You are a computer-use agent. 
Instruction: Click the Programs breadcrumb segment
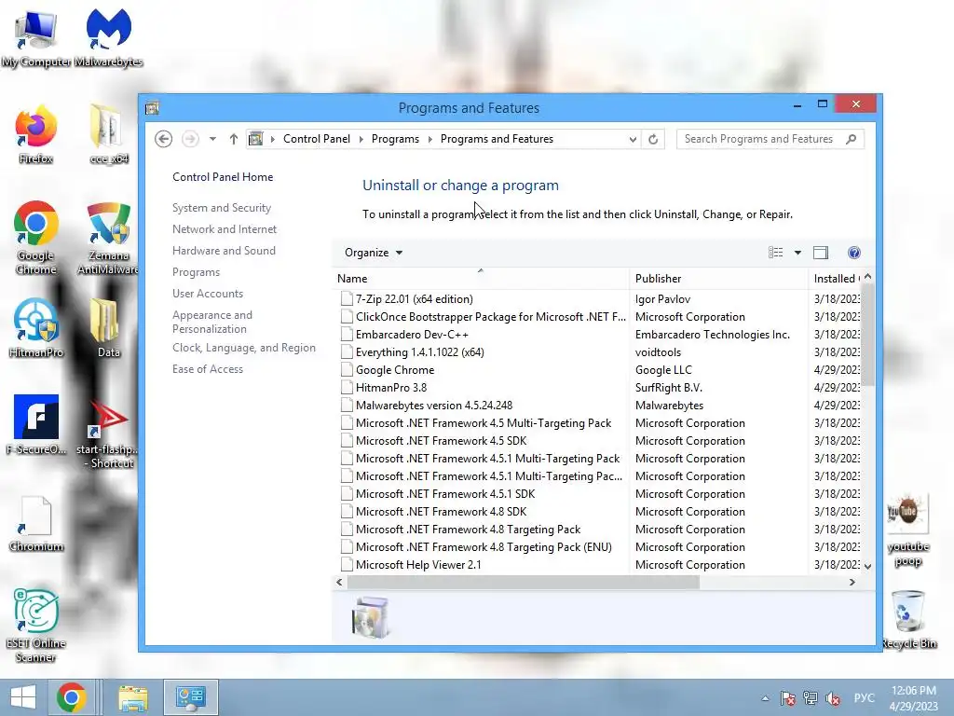point(395,139)
